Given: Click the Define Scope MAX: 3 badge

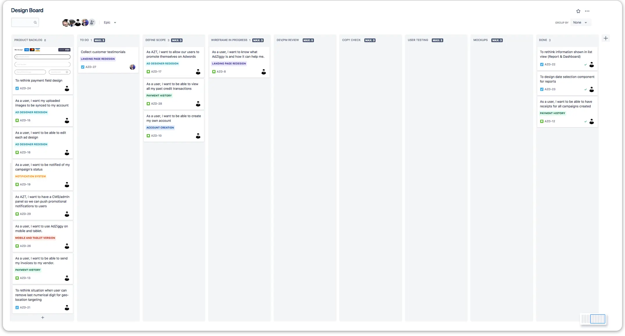Looking at the screenshot, I should [177, 40].
